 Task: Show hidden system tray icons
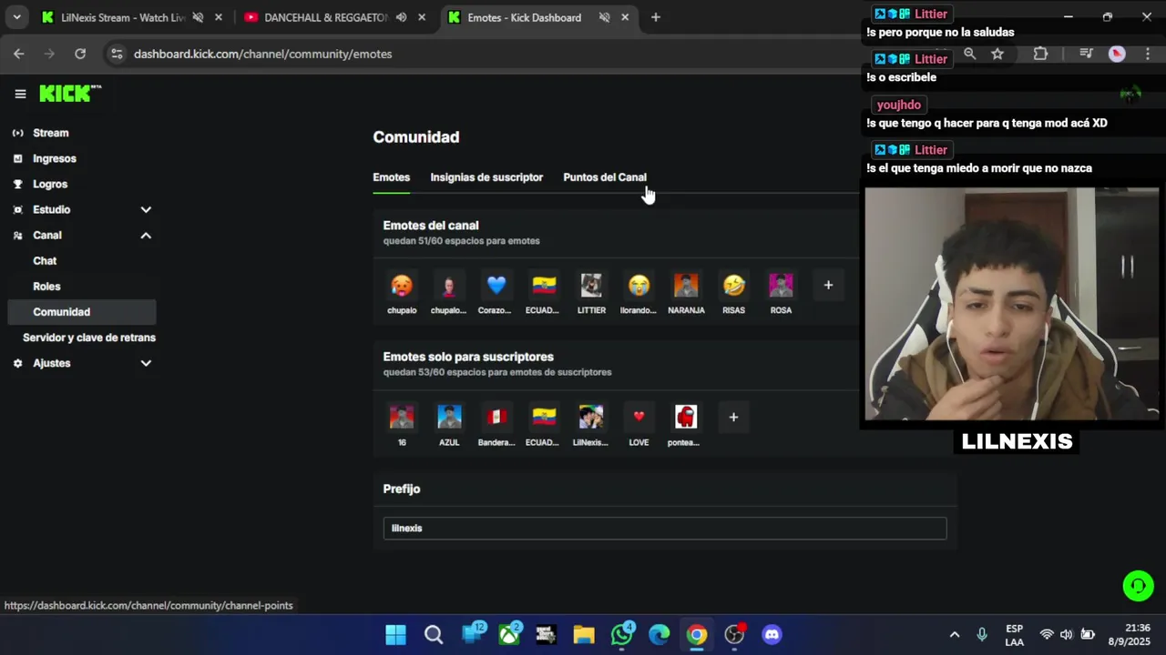tap(954, 635)
